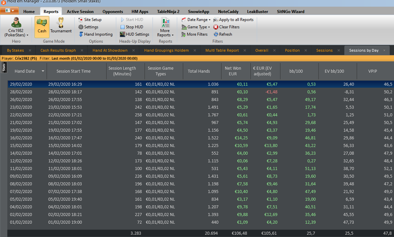This screenshot has height=237, width=394.
Task: Open Cash Results Graph tab
Action: [58, 50]
